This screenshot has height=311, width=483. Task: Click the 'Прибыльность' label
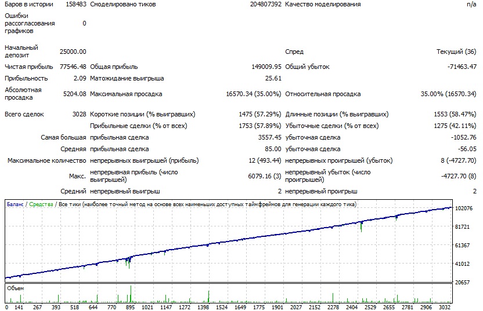(x=26, y=78)
